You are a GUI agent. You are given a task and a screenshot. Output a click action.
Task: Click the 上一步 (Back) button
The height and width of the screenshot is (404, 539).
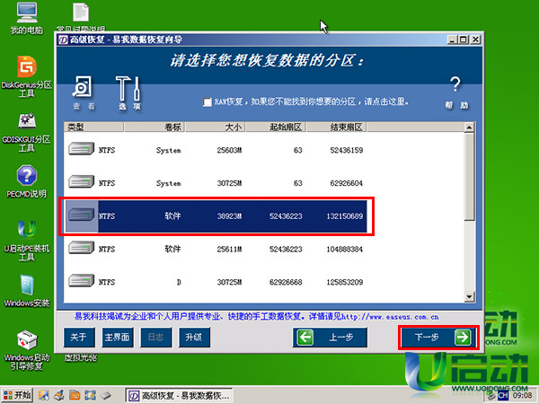tap(331, 338)
